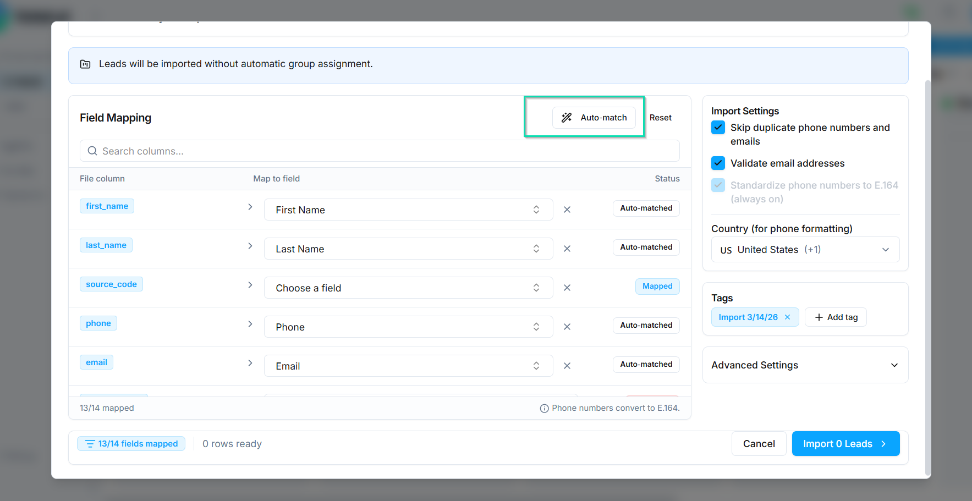Viewport: 972px width, 501px height.
Task: Click the Add tag button
Action: [836, 317]
